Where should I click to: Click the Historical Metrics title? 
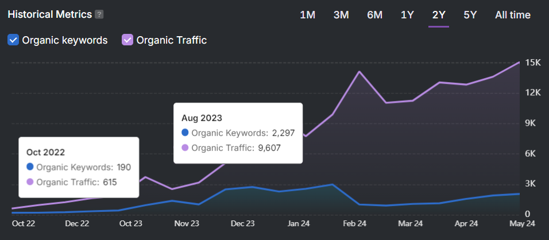49,14
